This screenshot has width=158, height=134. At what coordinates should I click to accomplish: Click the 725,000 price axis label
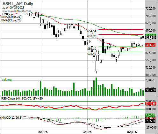tap(150, 8)
